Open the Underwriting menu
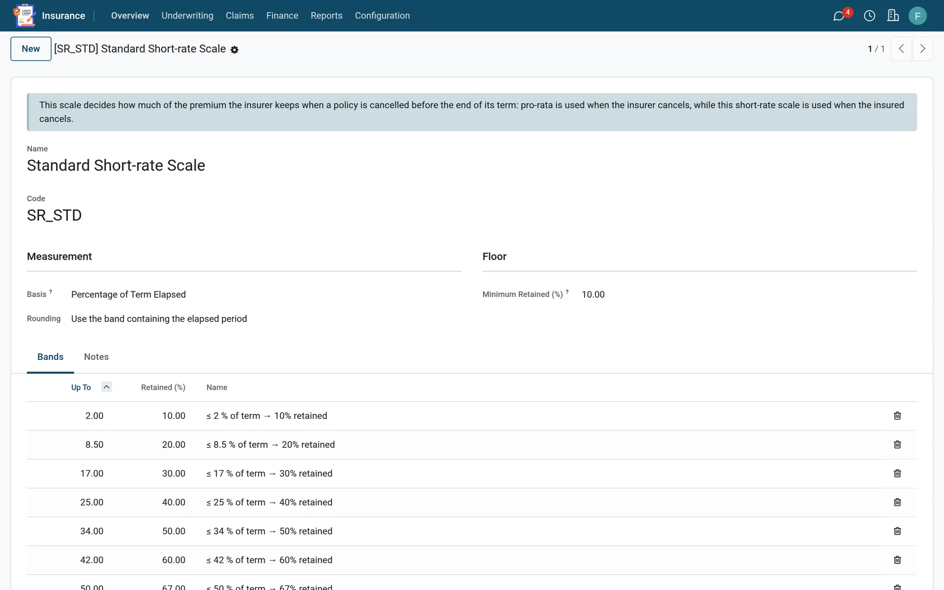This screenshot has width=944, height=590. click(x=187, y=16)
